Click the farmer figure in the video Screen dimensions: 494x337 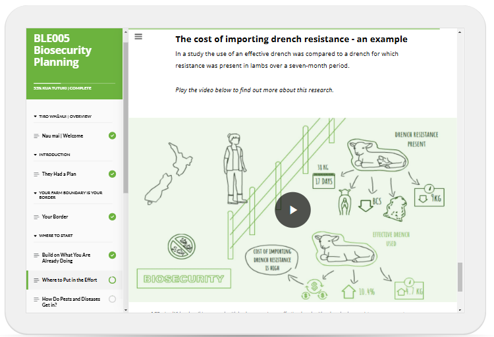pyautogui.click(x=234, y=168)
